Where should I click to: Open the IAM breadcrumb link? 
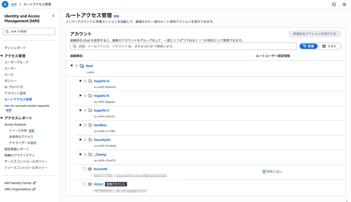pyautogui.click(x=13, y=4)
